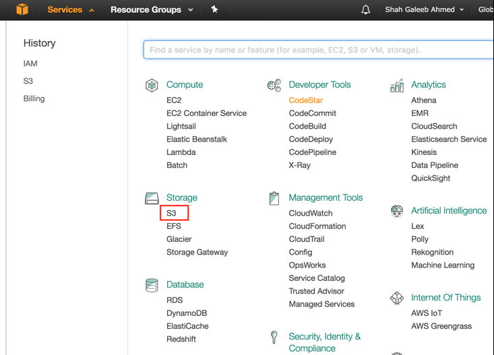The image size is (494, 355).
Task: Launch EC2 service
Action: coord(174,100)
